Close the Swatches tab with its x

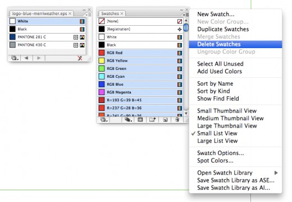(122, 13)
